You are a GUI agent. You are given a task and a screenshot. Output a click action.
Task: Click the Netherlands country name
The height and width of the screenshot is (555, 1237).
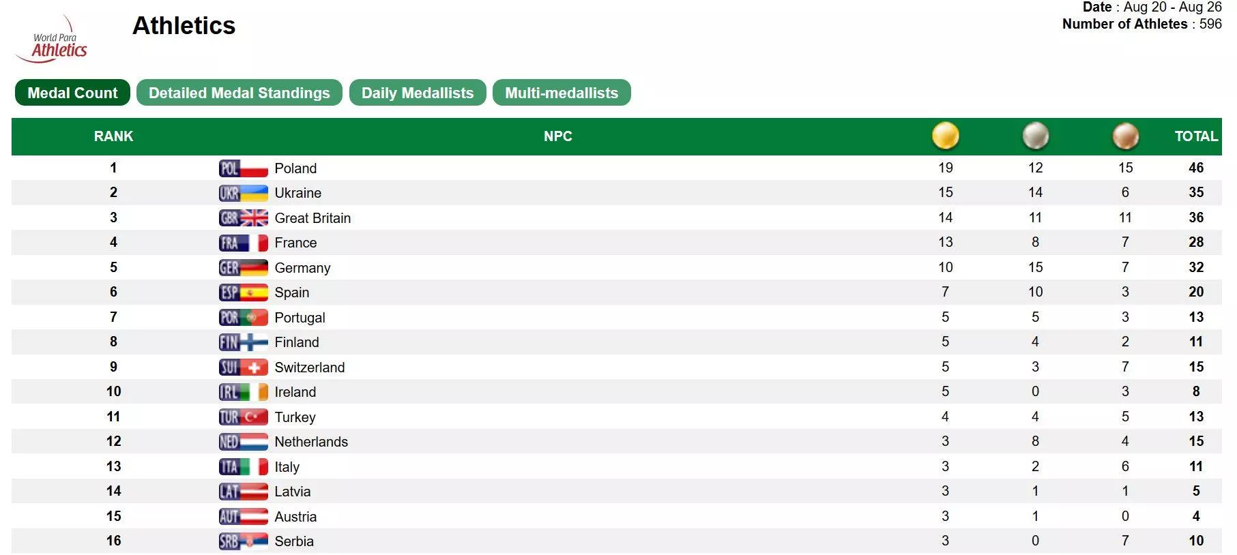pos(311,442)
